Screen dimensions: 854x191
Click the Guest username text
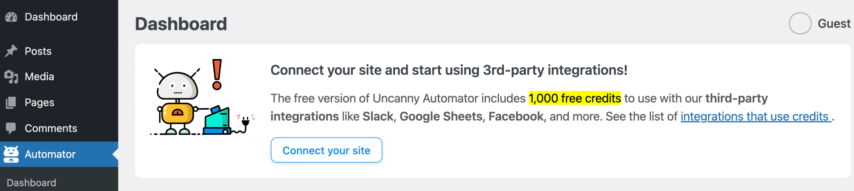[x=834, y=24]
